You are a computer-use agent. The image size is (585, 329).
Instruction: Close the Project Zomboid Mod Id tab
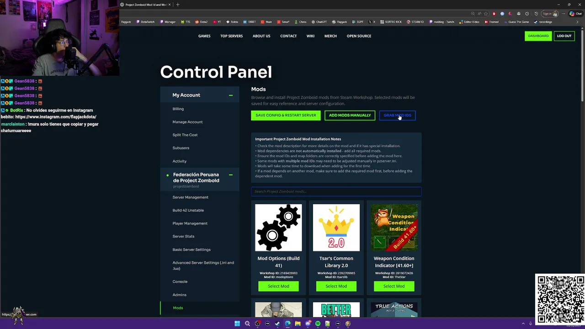click(170, 5)
